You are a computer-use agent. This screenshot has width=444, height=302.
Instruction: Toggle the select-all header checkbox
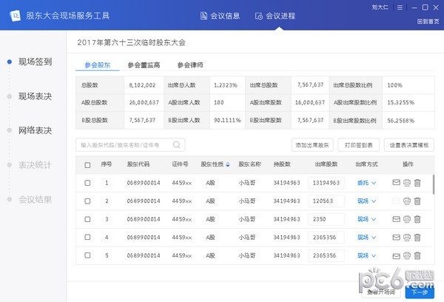(x=87, y=165)
